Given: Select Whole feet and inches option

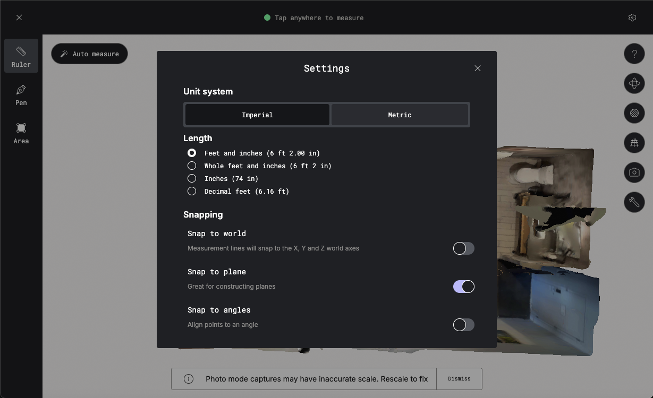Looking at the screenshot, I should point(192,166).
